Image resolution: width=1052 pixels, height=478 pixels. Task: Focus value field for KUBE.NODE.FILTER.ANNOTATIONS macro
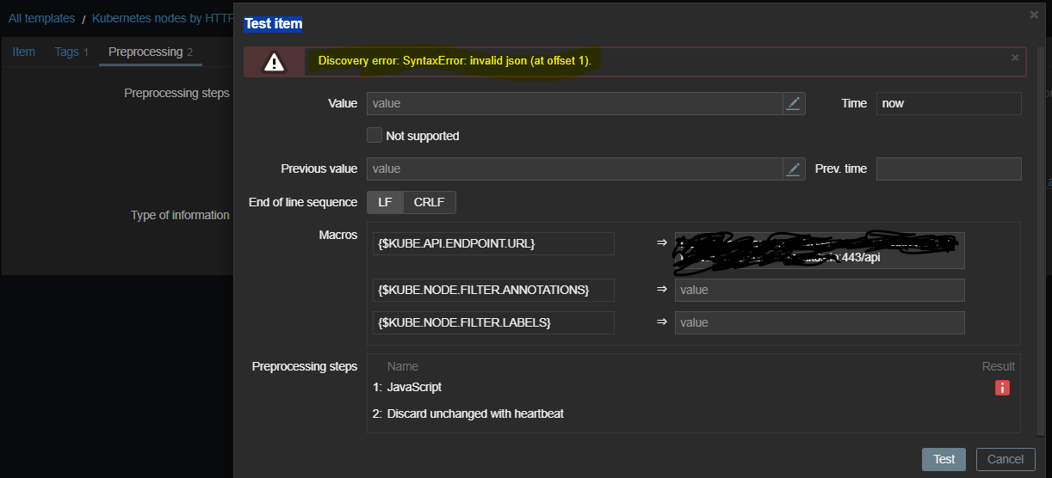click(820, 290)
